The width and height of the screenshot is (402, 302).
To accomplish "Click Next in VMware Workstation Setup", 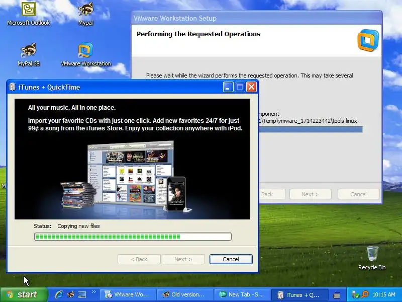I will pyautogui.click(x=310, y=194).
